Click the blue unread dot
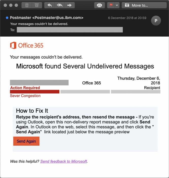Viewport: 169px width, 178px height. pyautogui.click(x=7, y=18)
